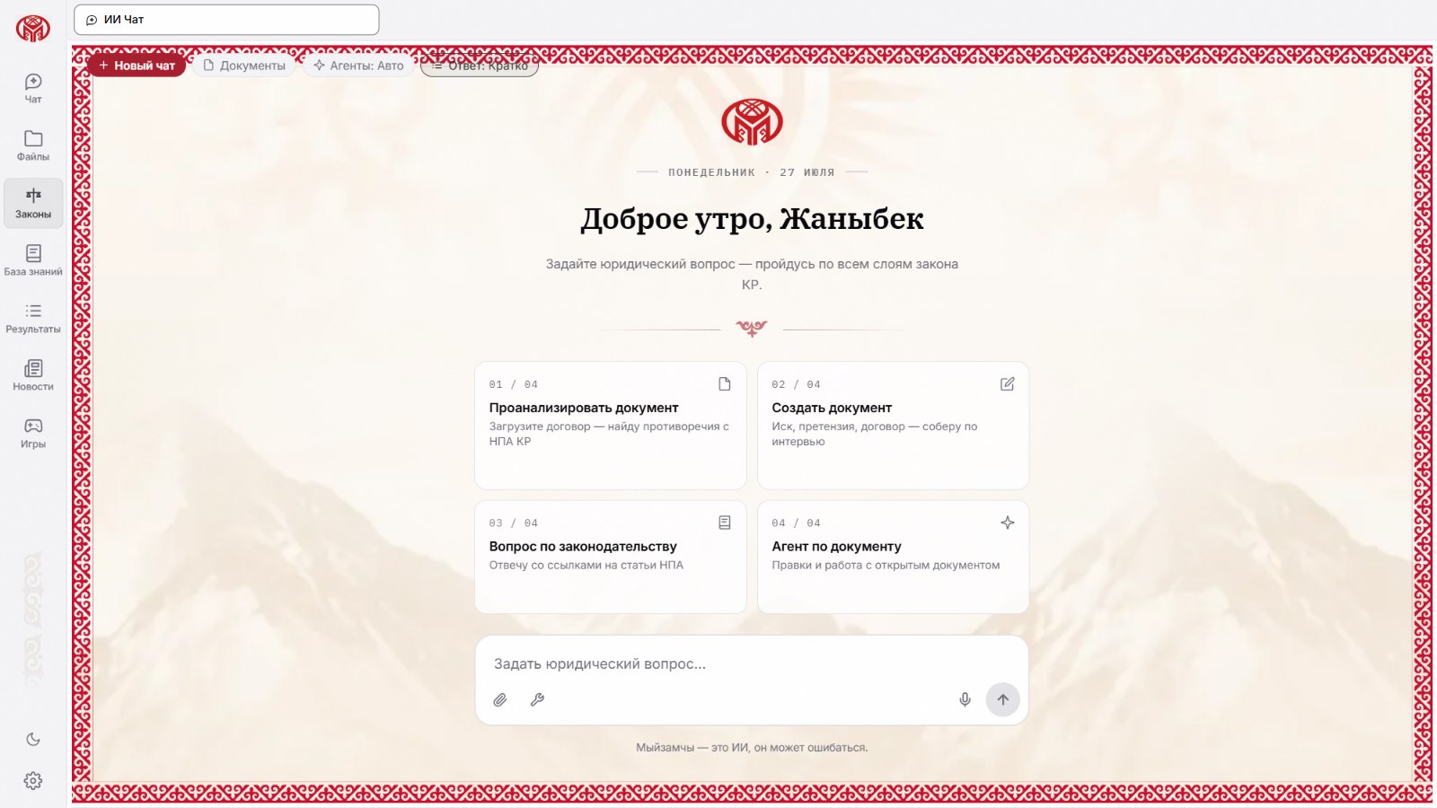The image size is (1437, 808).
Task: Click the book icon on card 03
Action: pyautogui.click(x=725, y=523)
